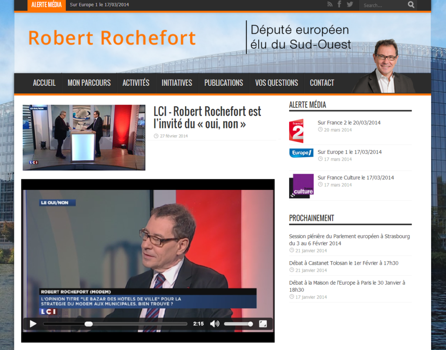446x350 pixels.
Task: Click the 2:15 video time display
Action: (198, 324)
